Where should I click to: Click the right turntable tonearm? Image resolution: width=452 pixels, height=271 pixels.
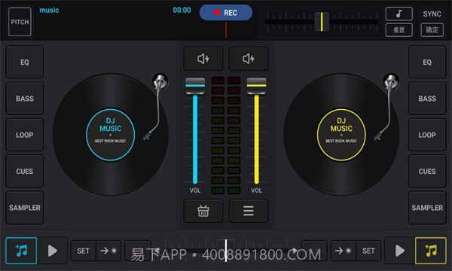386,108
